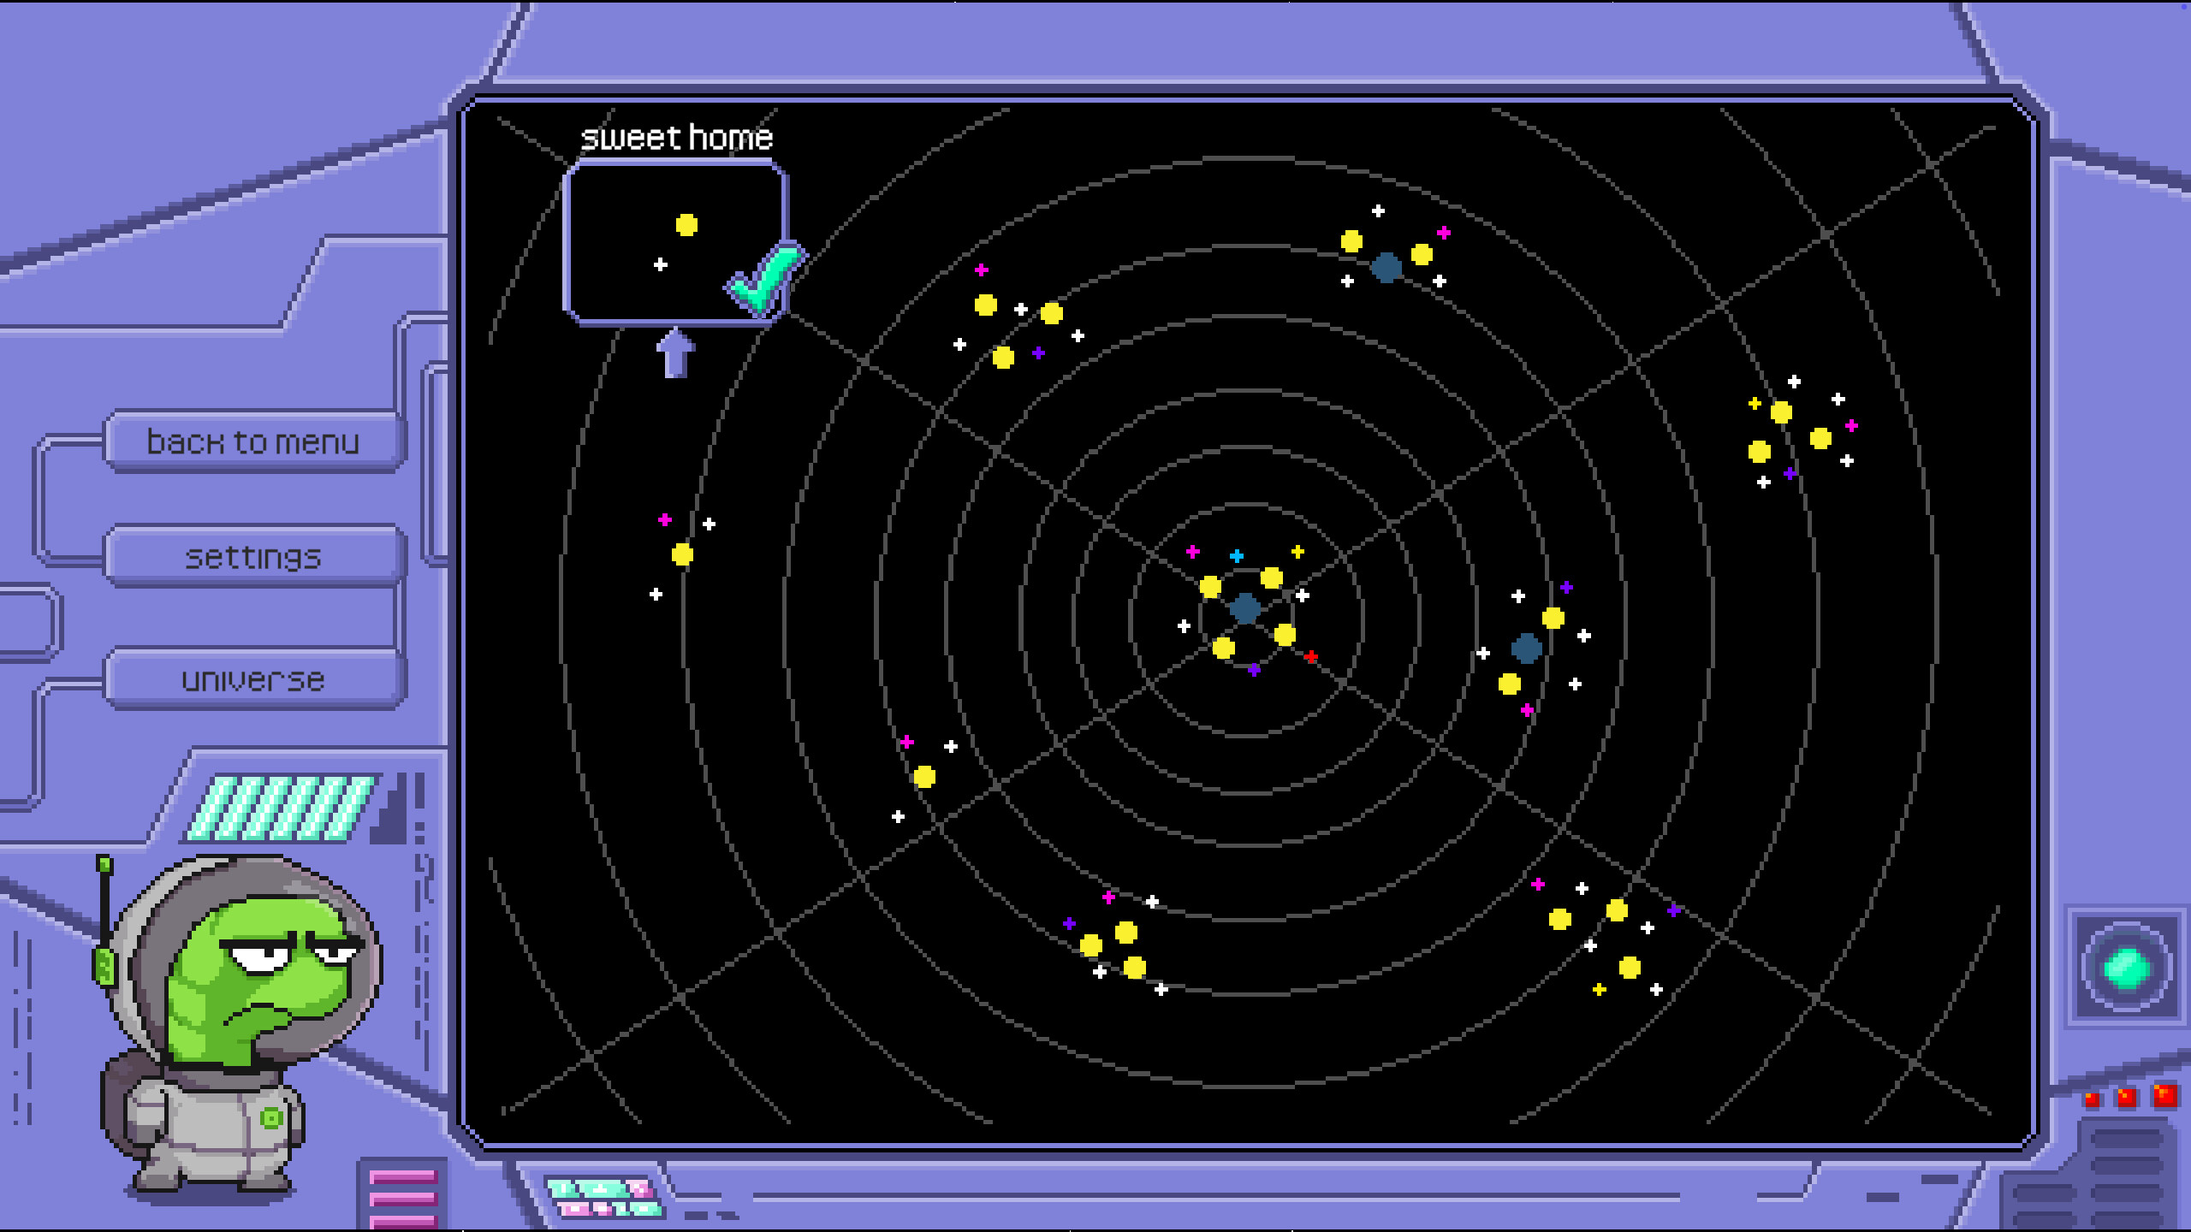View the universe map
Viewport: 2191px width, 1232px height.
[252, 680]
